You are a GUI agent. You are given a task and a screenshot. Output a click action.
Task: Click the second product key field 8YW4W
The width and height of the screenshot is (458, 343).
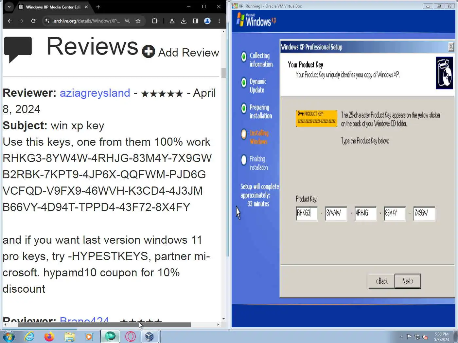336,214
